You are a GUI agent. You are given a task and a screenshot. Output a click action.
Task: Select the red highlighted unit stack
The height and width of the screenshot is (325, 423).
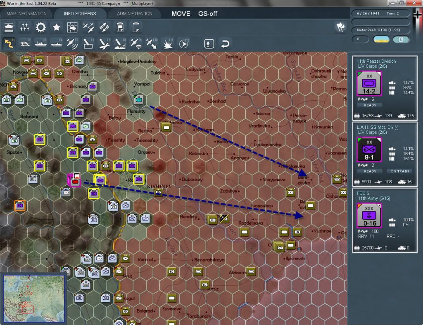(x=74, y=180)
